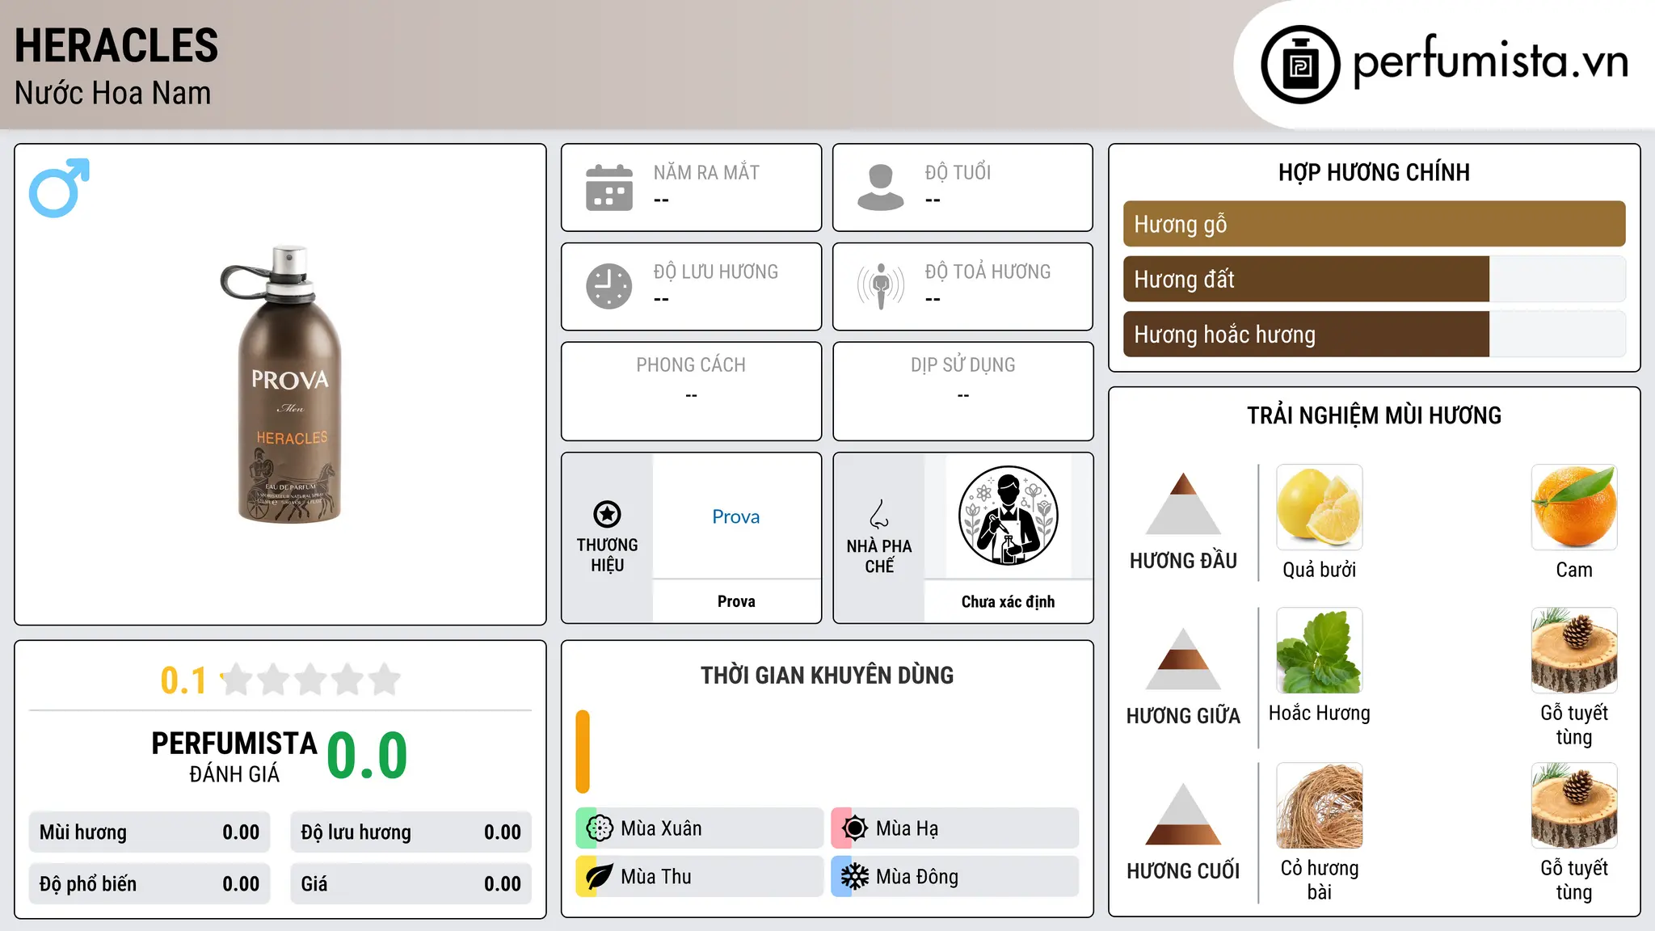Click the Dịp sử dụng card
The height and width of the screenshot is (931, 1655).
coord(963,391)
